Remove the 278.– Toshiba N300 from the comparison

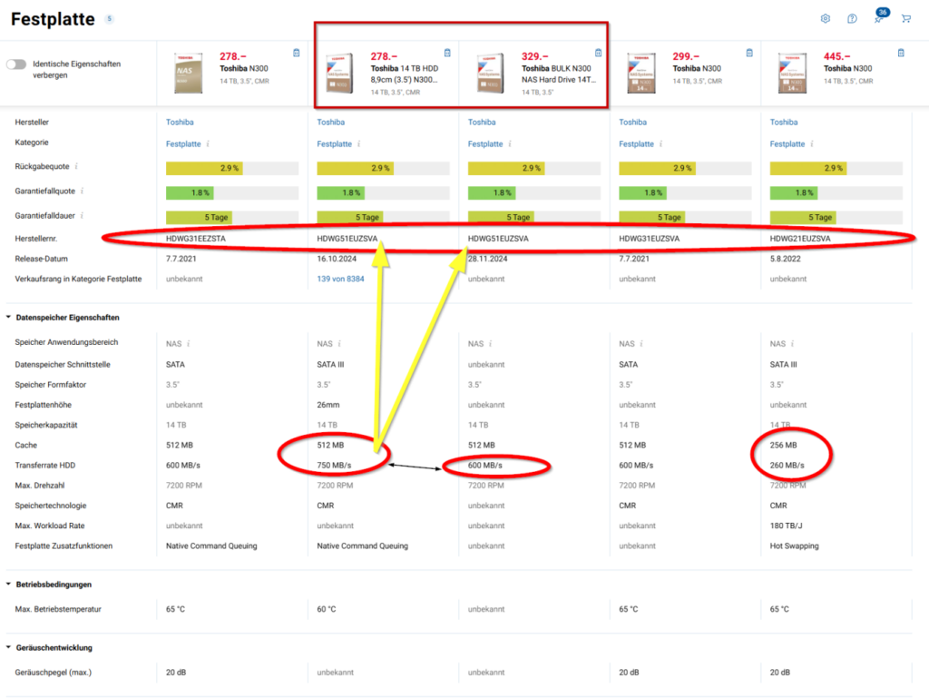(x=297, y=53)
